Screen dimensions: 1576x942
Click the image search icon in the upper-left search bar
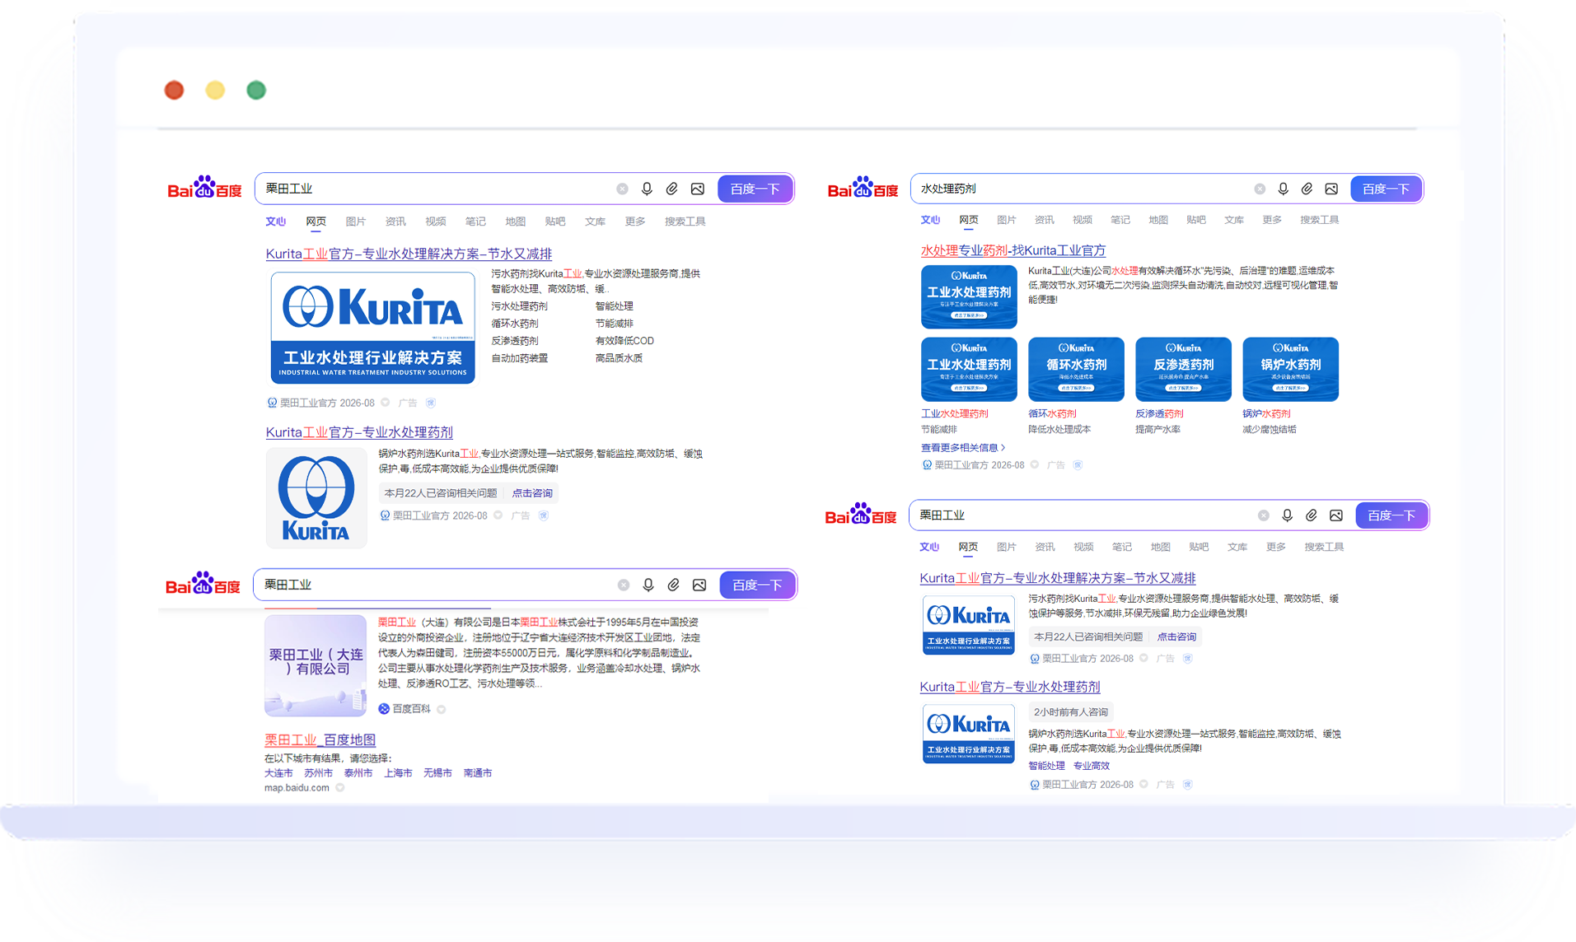point(698,189)
